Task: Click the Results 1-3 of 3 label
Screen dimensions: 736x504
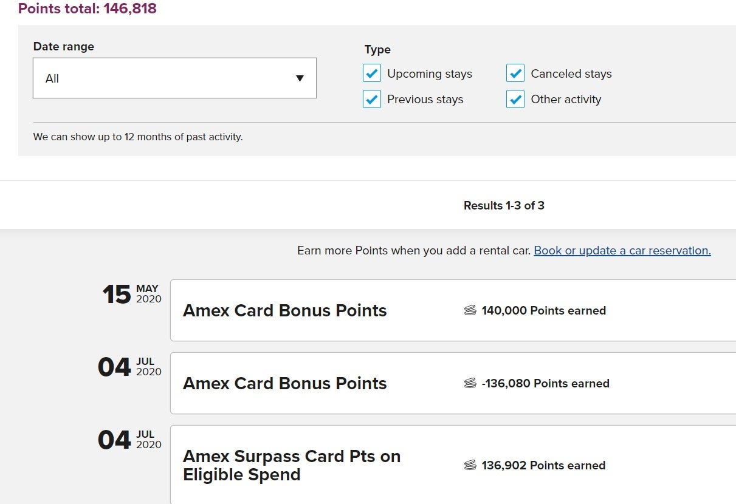Action: click(504, 206)
